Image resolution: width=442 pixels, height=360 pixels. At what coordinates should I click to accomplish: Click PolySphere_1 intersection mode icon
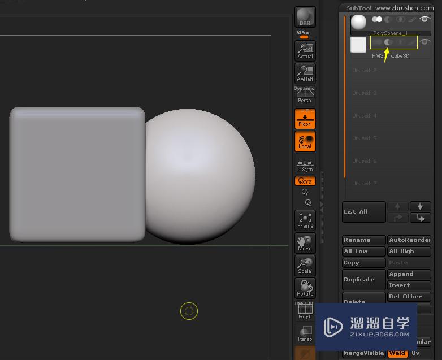(x=400, y=19)
